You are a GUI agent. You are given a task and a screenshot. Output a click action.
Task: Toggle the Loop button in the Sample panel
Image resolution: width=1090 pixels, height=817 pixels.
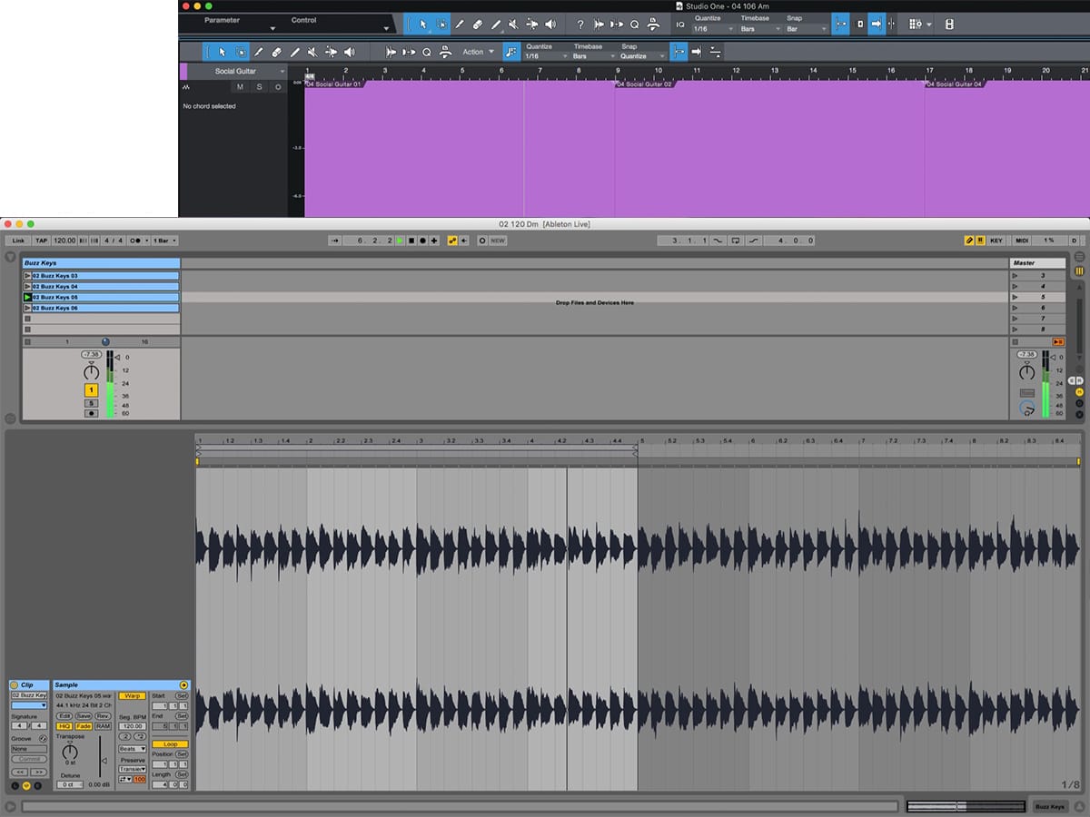point(170,744)
